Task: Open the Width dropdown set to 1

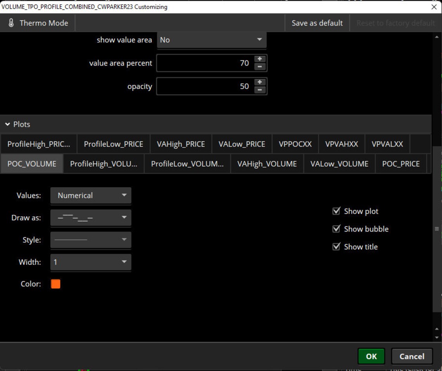Action: pyautogui.click(x=90, y=262)
